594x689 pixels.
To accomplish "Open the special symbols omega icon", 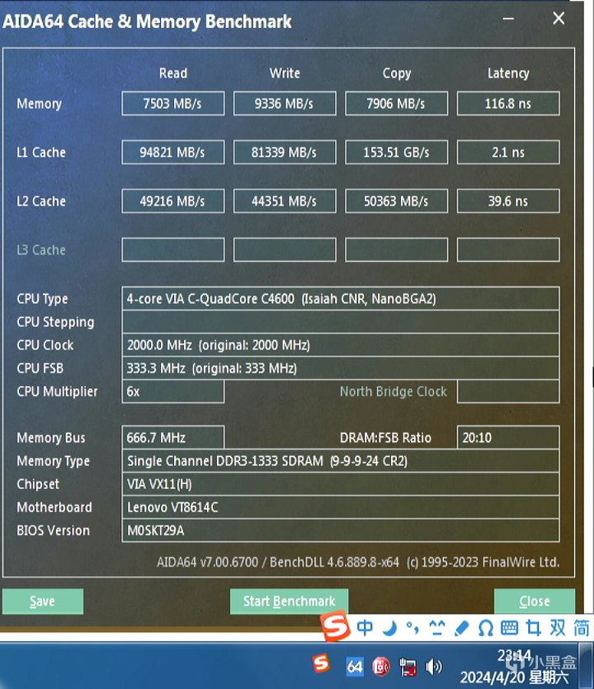I will coord(485,629).
